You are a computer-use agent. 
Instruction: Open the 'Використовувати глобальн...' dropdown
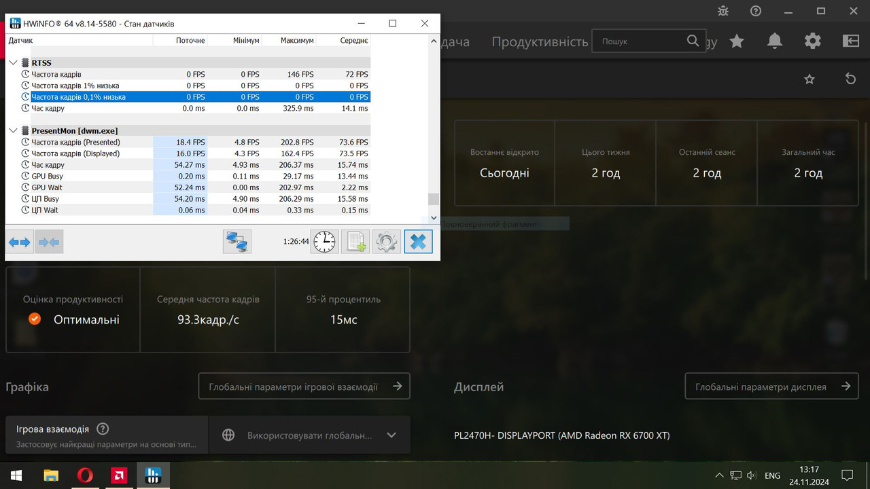310,435
